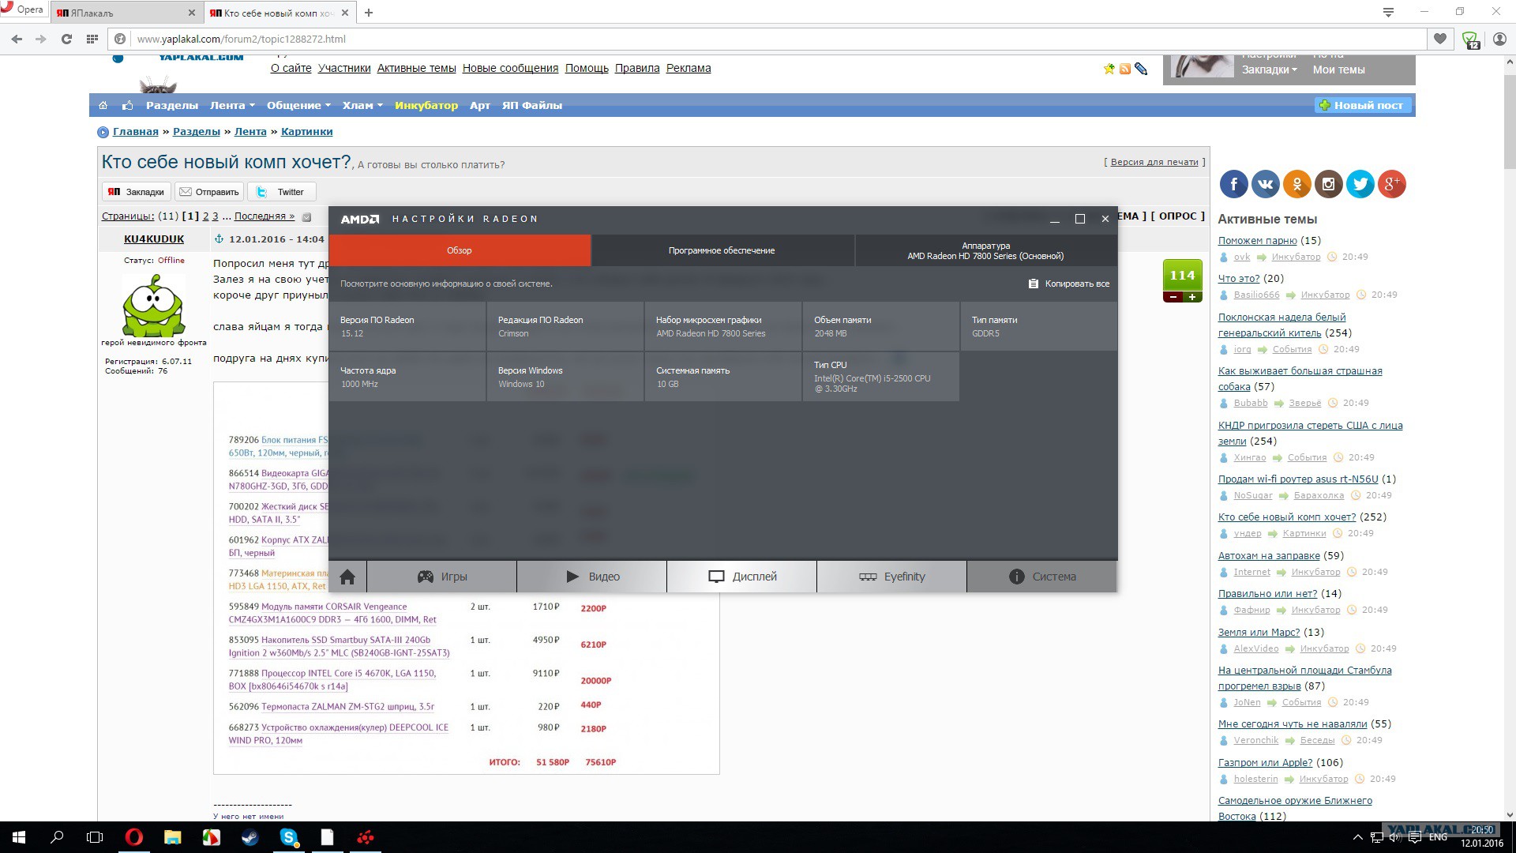Open Windows taskbar search
The height and width of the screenshot is (853, 1516).
57,837
